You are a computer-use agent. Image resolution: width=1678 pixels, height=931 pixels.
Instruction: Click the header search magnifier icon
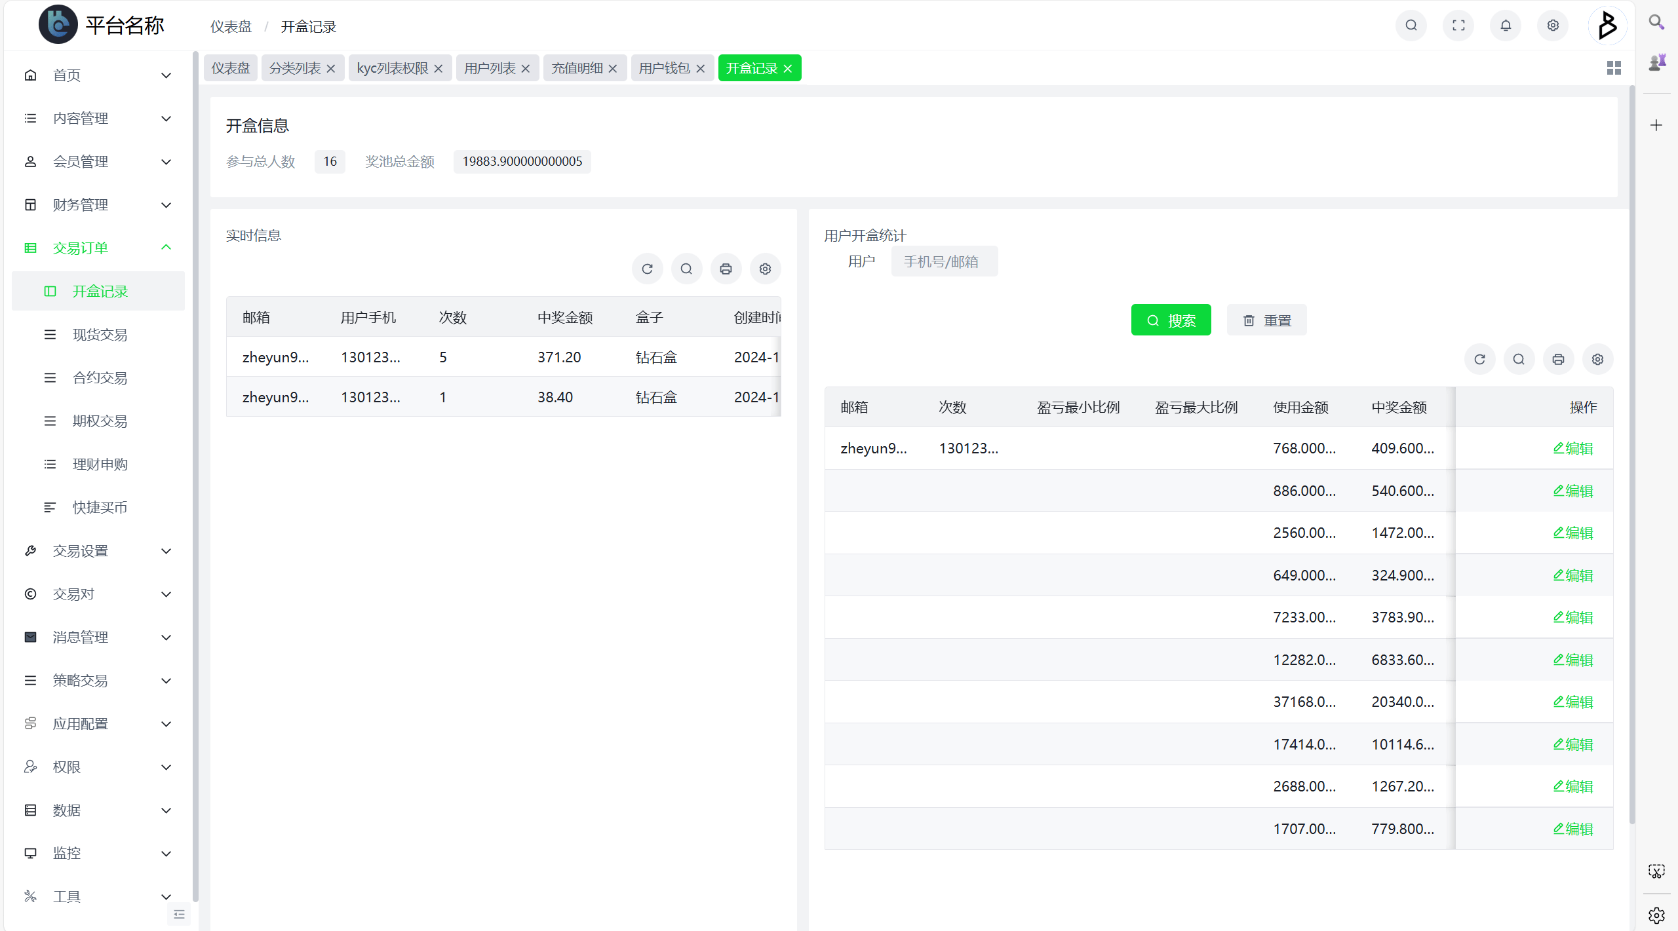(x=1411, y=26)
